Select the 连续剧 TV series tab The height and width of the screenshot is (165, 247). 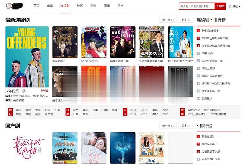coord(65,6)
